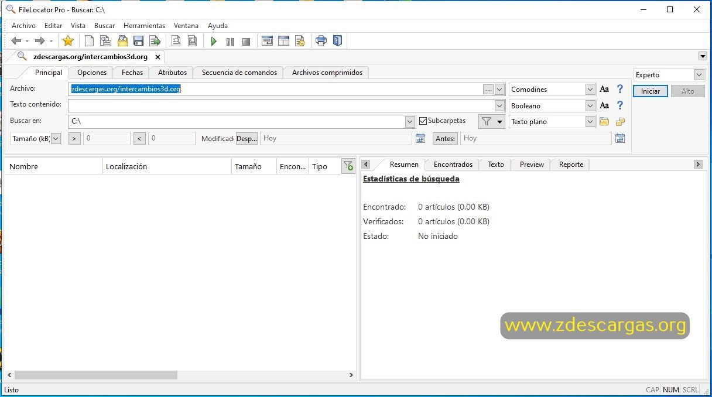Toggle the Antes: date button

coord(445,139)
